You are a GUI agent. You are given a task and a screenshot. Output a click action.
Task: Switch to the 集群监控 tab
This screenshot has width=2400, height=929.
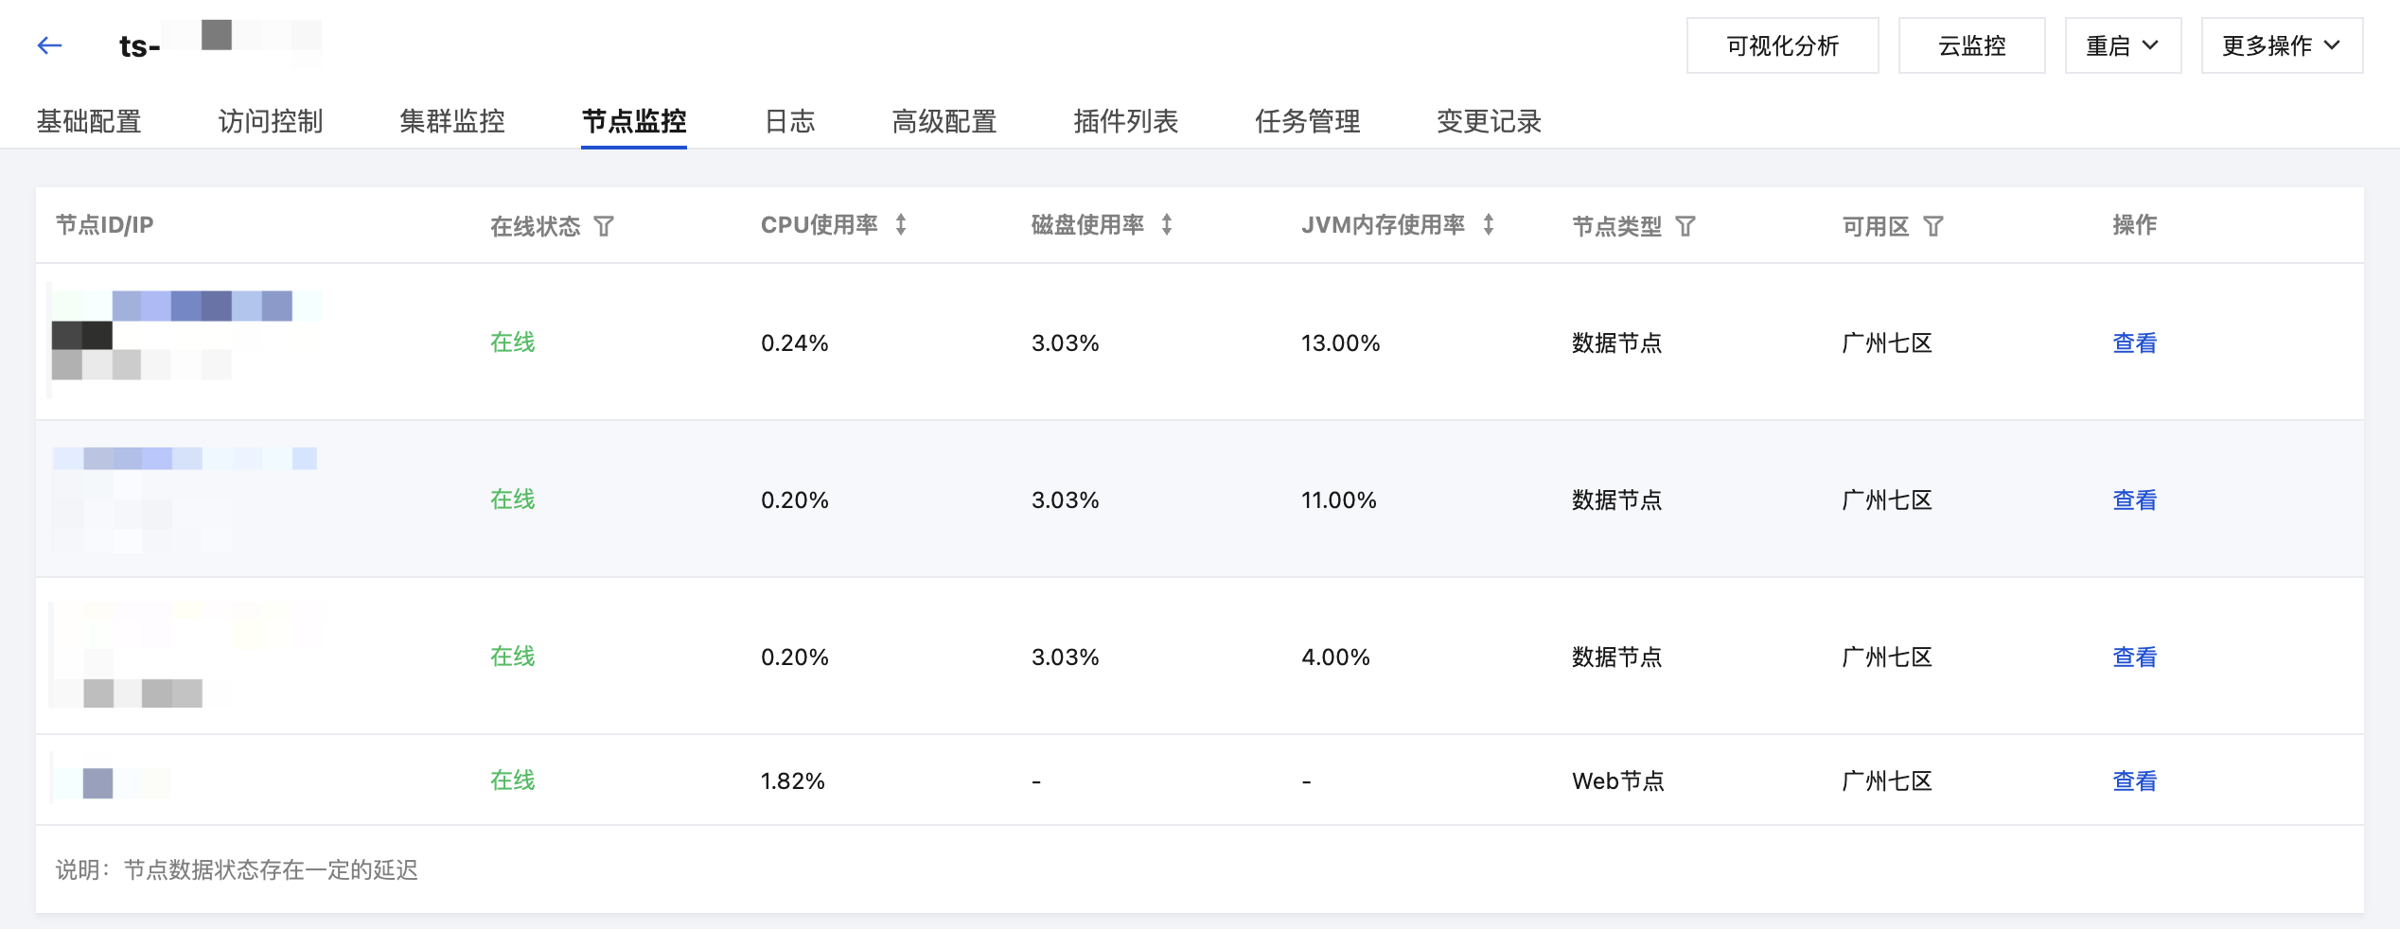click(452, 121)
